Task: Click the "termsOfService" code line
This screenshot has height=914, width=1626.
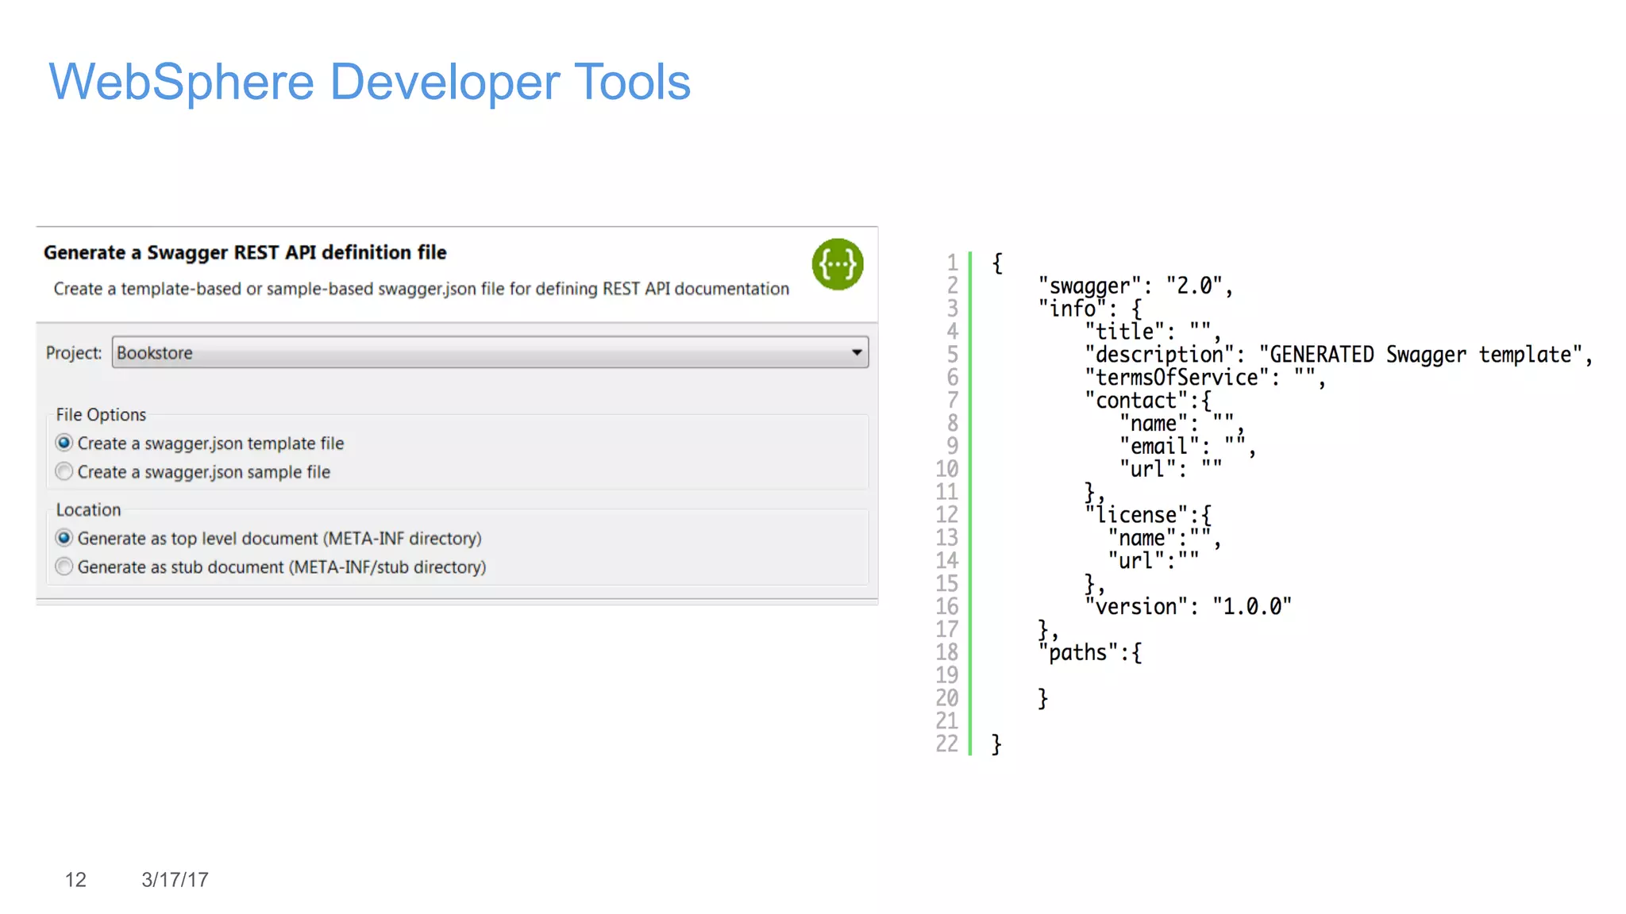Action: [x=1204, y=378]
